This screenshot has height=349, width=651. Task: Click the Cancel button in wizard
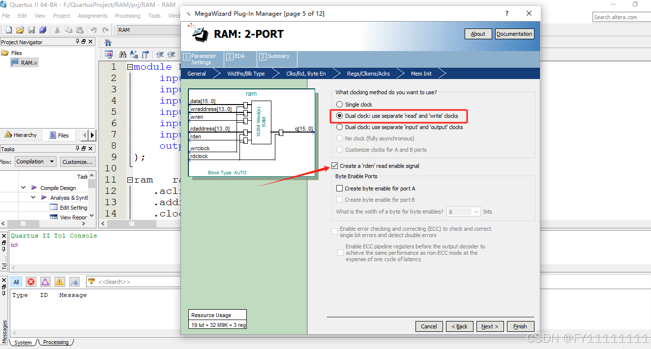429,326
